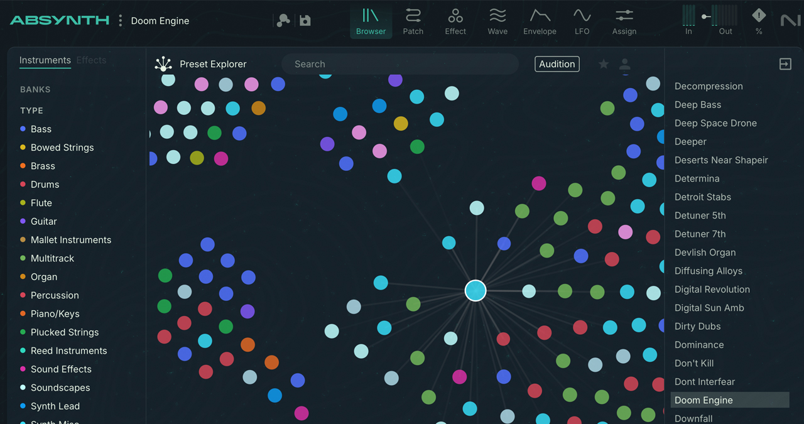Adjust the output level slider
Image resolution: width=804 pixels, height=424 pixels.
pyautogui.click(x=706, y=16)
